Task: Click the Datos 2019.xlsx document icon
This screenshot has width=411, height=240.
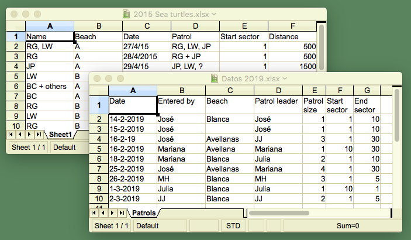Action: 215,78
